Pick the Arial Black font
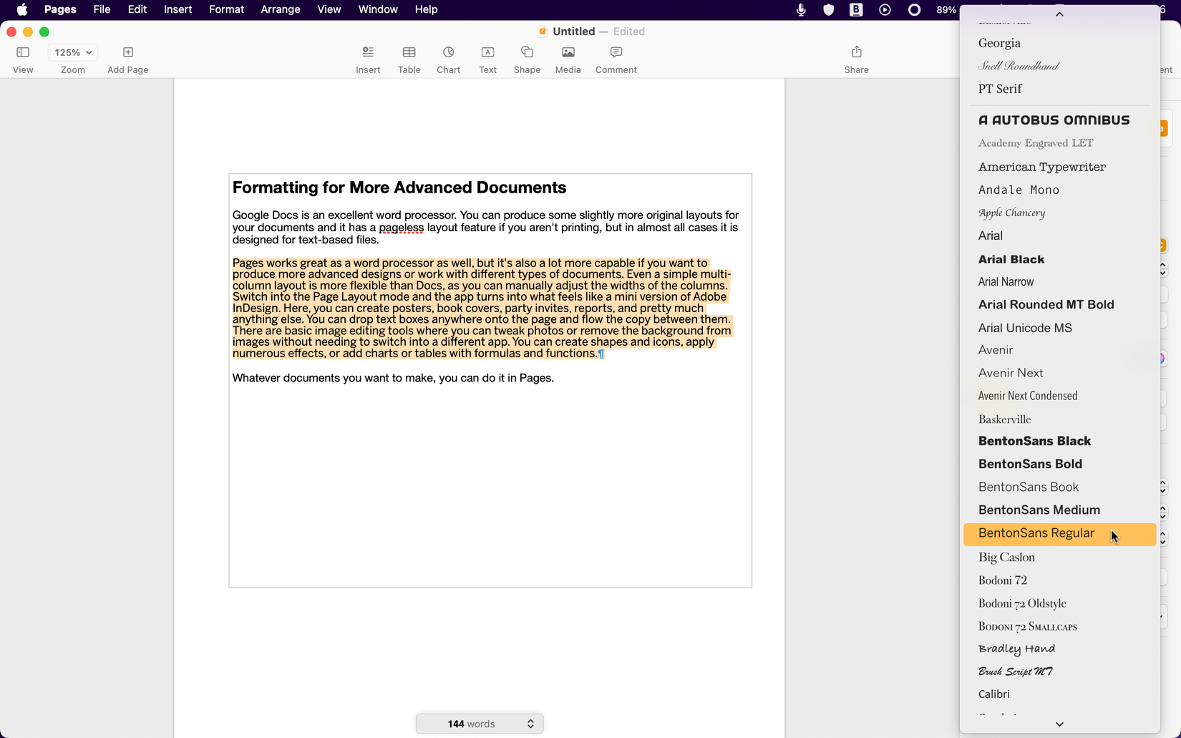Screen dimensions: 1181x738 click(1011, 259)
